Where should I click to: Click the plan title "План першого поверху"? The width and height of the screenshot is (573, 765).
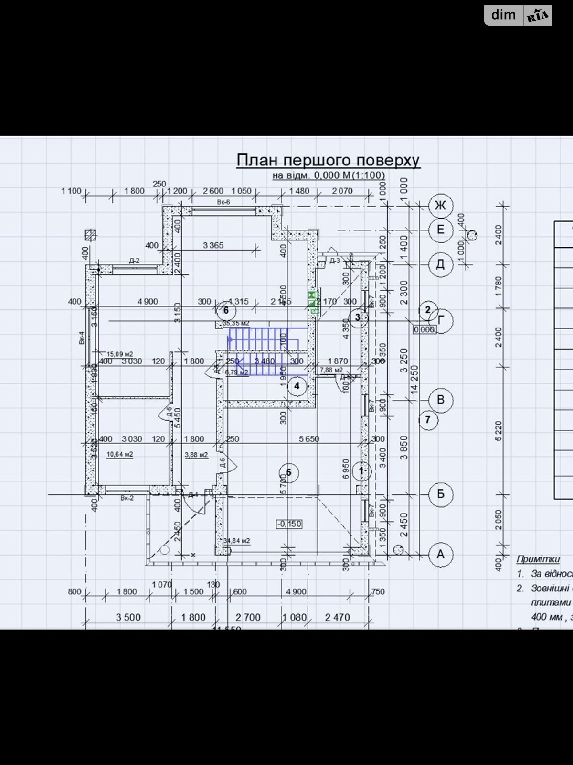click(x=328, y=160)
